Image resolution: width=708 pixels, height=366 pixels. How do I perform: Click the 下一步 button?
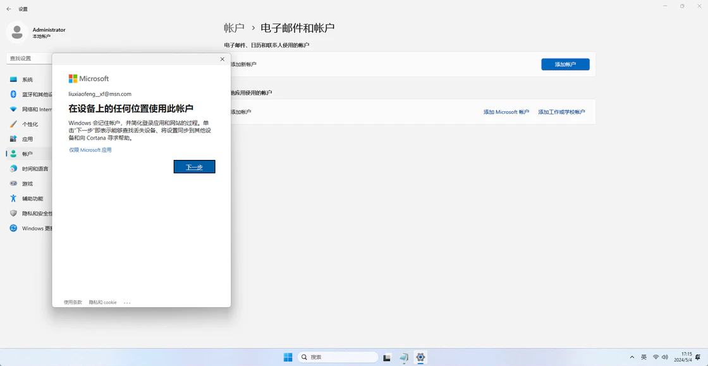(194, 167)
